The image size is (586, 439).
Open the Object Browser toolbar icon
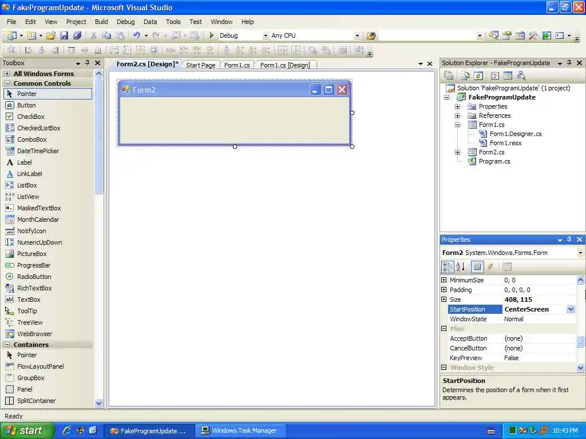click(520, 35)
